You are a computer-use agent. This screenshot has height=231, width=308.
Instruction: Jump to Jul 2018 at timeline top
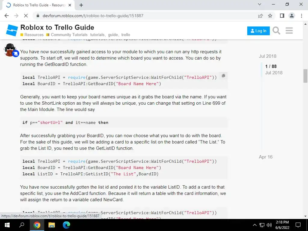coord(267,56)
